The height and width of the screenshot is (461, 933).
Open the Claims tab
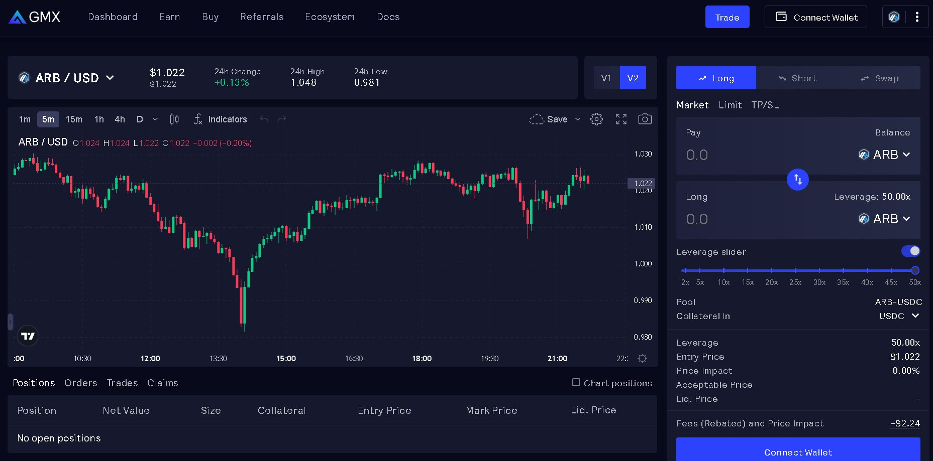click(162, 383)
